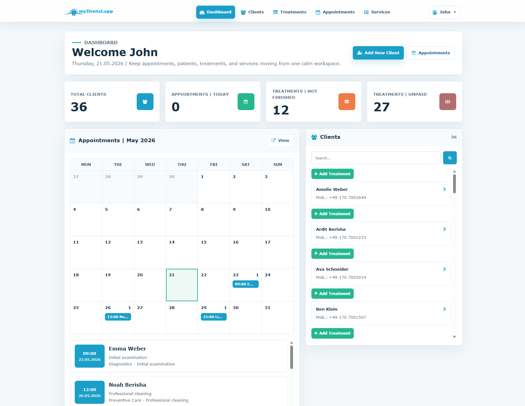
Task: Focus the client Search field
Action: pyautogui.click(x=376, y=158)
